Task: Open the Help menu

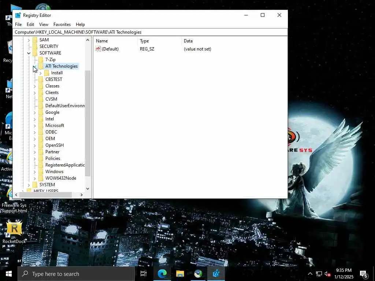Action: tap(80, 25)
